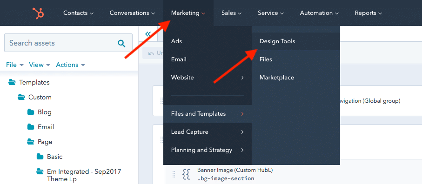Image resolution: width=422 pixels, height=184 pixels.
Task: Expand the Lead Capture submenu
Action: [x=207, y=132]
